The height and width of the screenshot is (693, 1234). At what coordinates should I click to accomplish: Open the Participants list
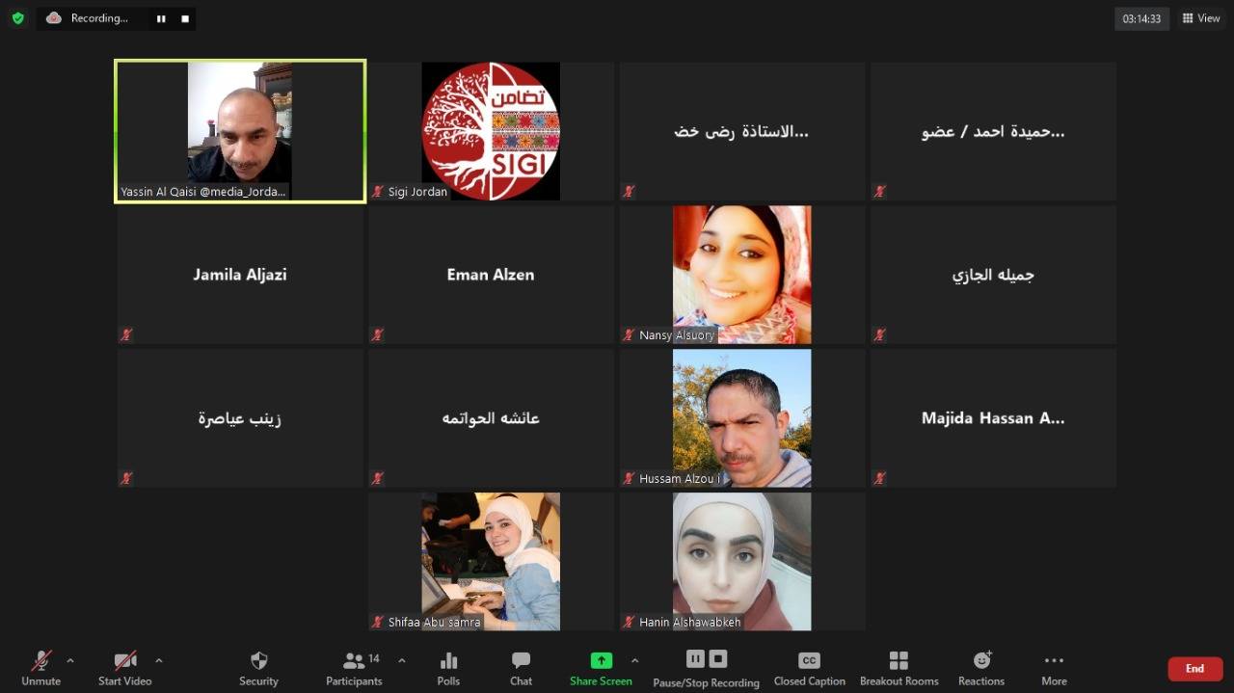pos(353,665)
